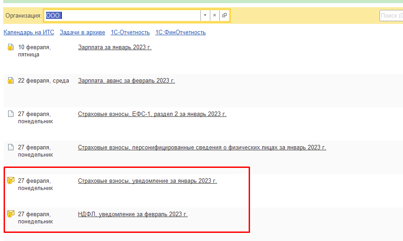The image size is (403, 241).
Task: Open task Зарплата за январь 2023 г.
Action: pyautogui.click(x=115, y=47)
